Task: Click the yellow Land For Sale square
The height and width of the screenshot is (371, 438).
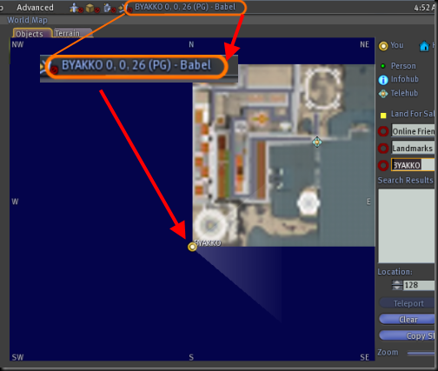Action: tap(383, 116)
